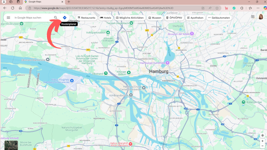Close the Google Maps tab
Image resolution: width=267 pixels, height=150 pixels.
tap(62, 2)
